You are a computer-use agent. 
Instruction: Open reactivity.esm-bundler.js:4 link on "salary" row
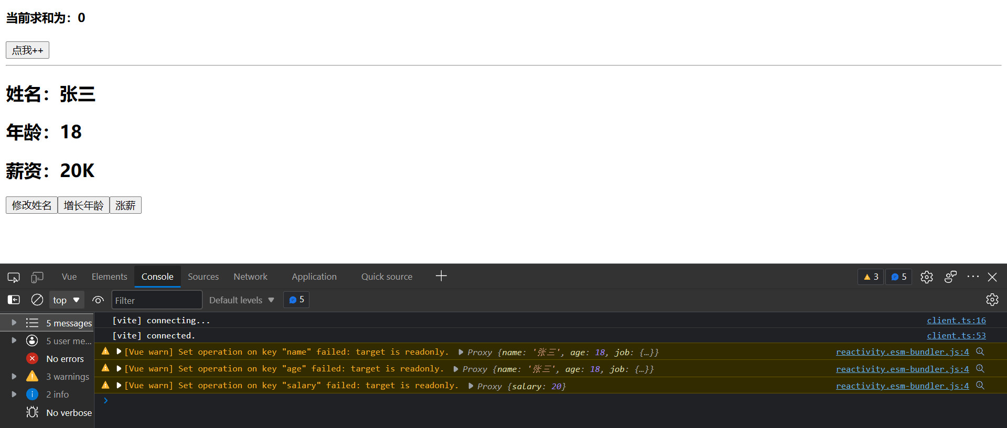tap(903, 386)
